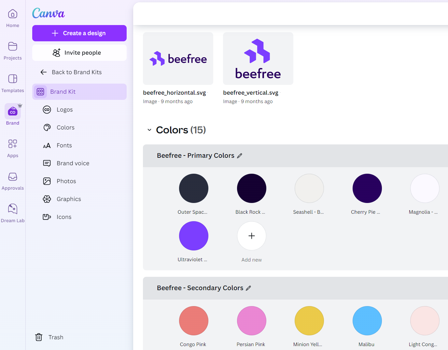The width and height of the screenshot is (448, 350).
Task: Launch the Dream Lab icon
Action: (x=13, y=209)
